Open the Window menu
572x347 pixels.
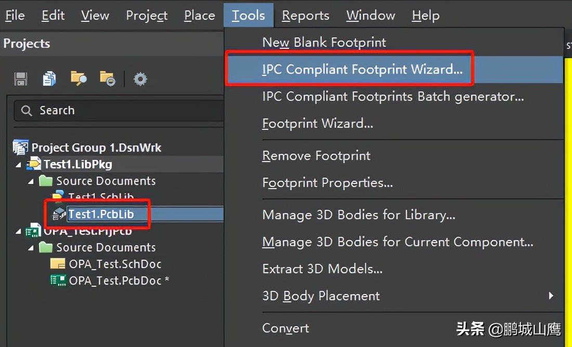coord(371,15)
